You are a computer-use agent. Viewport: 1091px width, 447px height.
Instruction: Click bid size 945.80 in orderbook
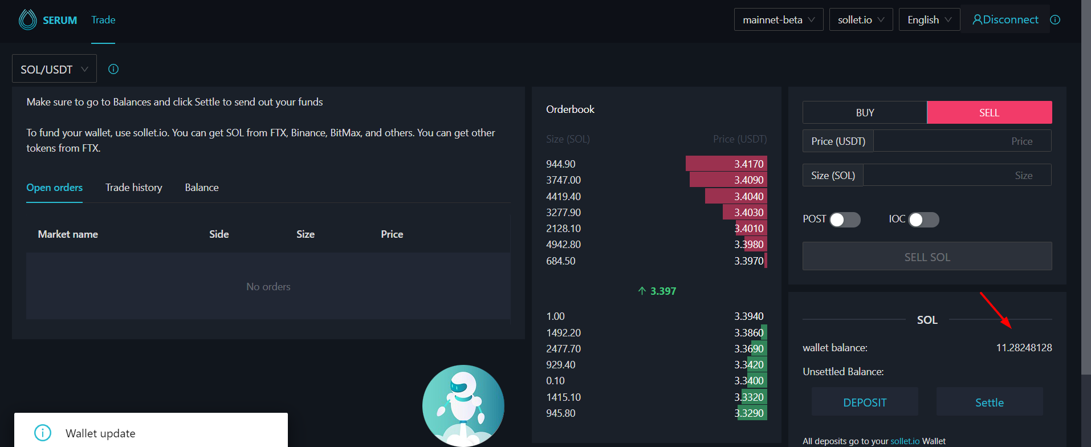561,413
